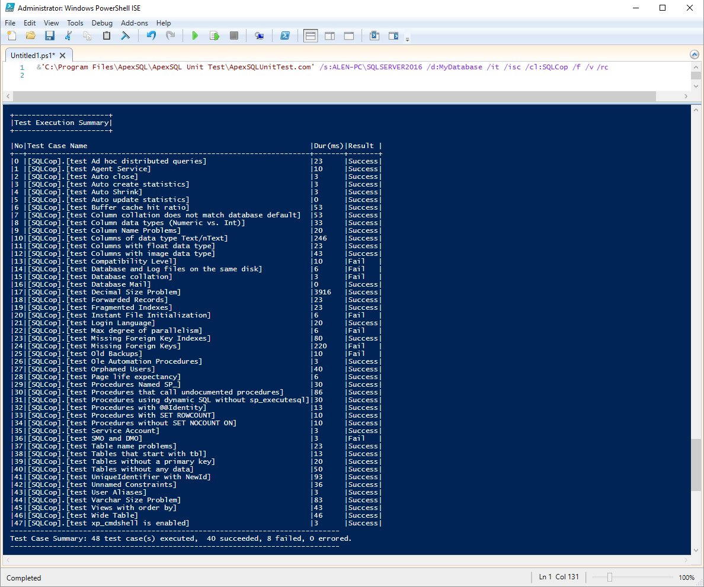Open the View menu
The height and width of the screenshot is (587, 704).
coord(51,23)
